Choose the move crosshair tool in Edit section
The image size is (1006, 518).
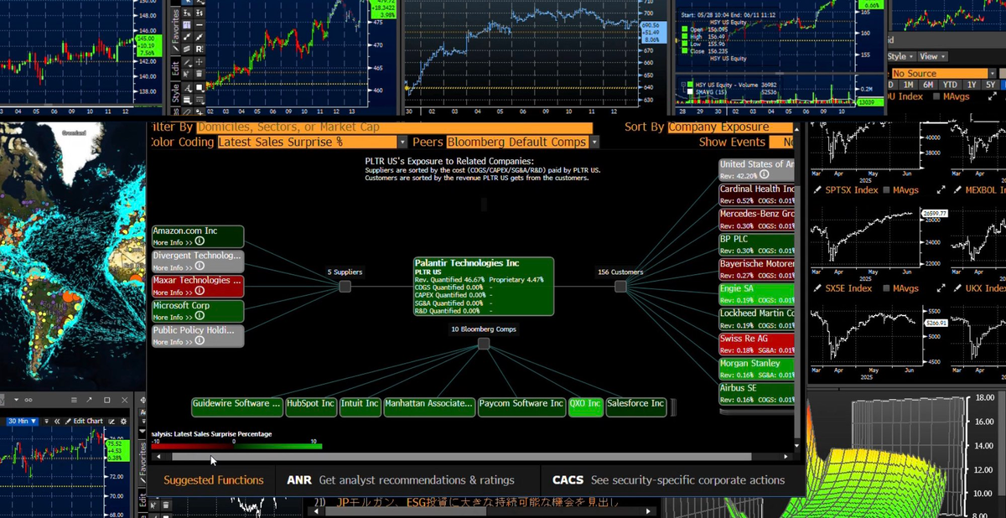pos(199,62)
